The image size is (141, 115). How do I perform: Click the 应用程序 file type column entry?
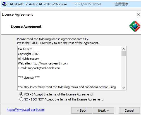[x=121, y=4]
